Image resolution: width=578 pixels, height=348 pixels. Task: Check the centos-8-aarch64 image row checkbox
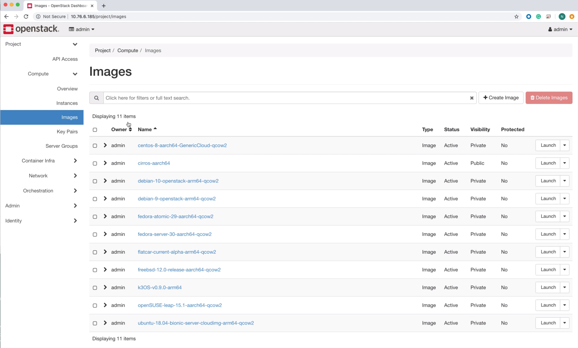(x=95, y=146)
